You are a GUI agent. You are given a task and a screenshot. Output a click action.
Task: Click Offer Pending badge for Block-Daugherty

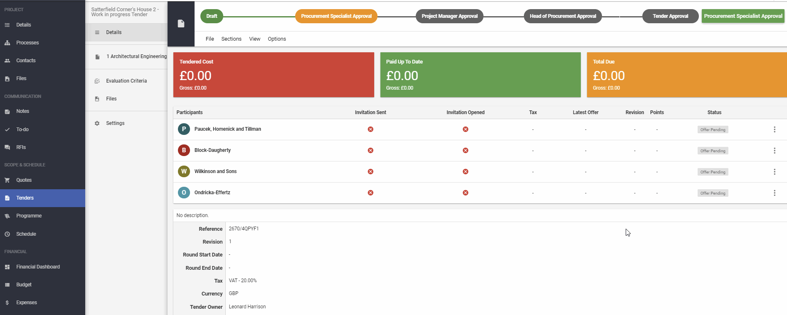pyautogui.click(x=713, y=151)
